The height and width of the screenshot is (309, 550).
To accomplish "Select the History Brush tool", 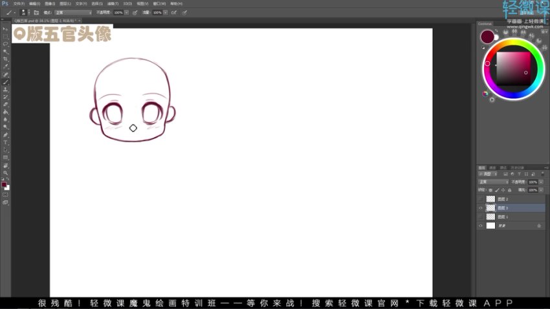I will [5, 97].
